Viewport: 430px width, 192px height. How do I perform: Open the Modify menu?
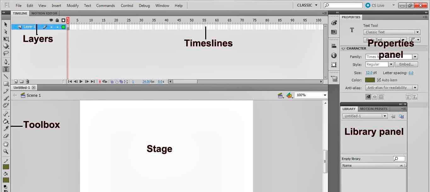point(72,6)
